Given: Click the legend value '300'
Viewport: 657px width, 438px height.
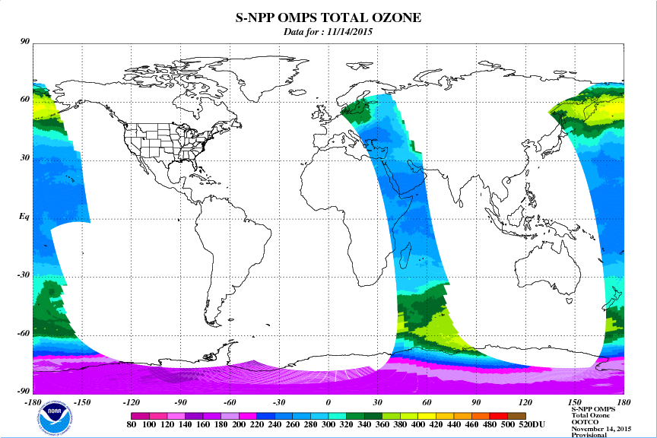Looking at the screenshot, I should pyautogui.click(x=328, y=424).
